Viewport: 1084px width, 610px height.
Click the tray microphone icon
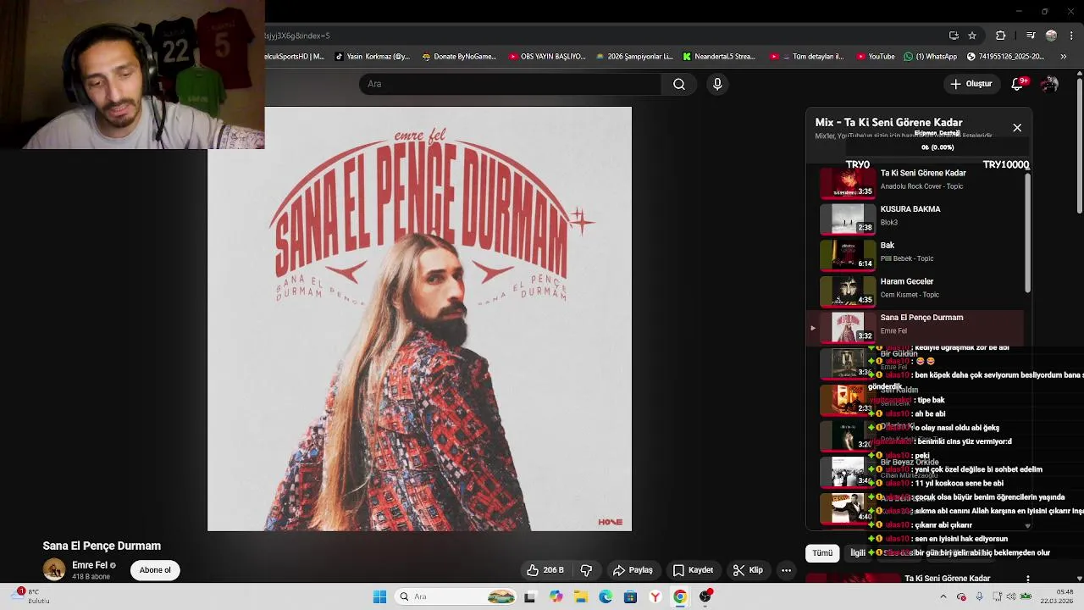tap(980, 596)
